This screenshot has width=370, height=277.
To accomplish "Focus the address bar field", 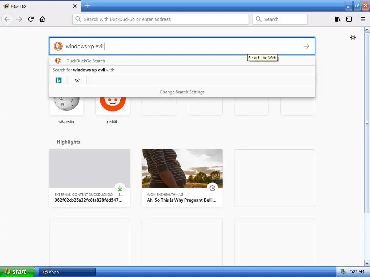I will coord(160,19).
